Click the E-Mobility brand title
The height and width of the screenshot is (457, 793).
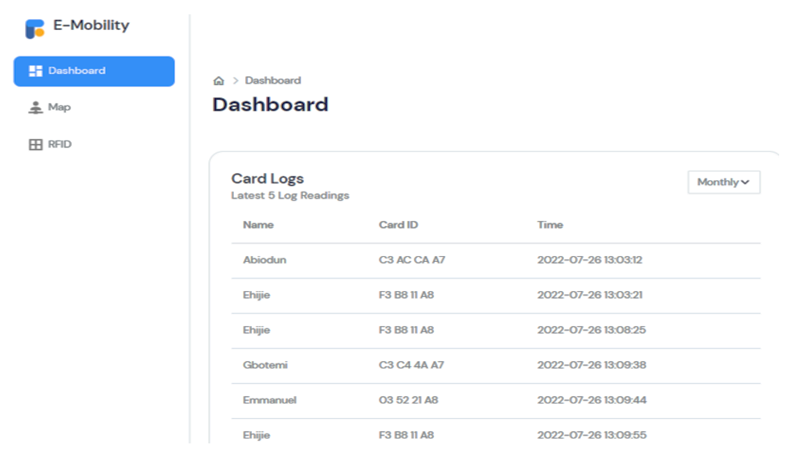(91, 25)
